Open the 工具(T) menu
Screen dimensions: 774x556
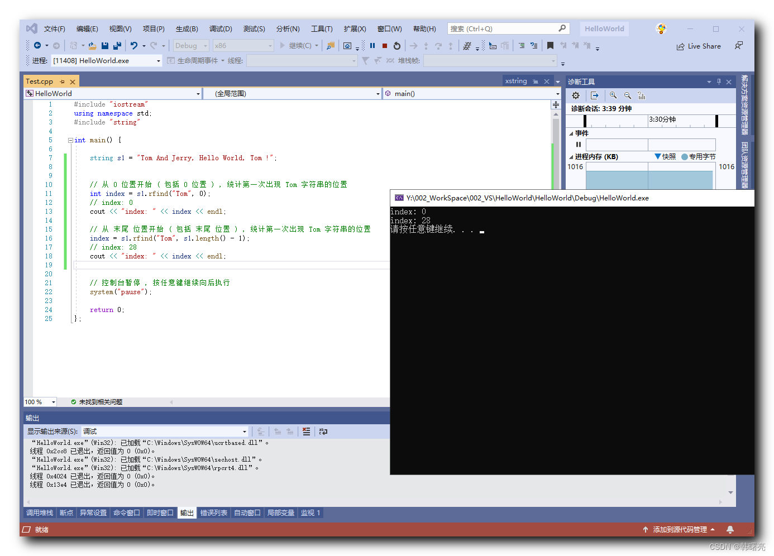[x=322, y=29]
